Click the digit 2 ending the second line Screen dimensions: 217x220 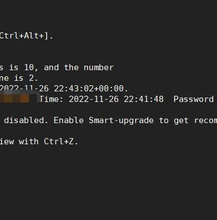click(x=31, y=78)
